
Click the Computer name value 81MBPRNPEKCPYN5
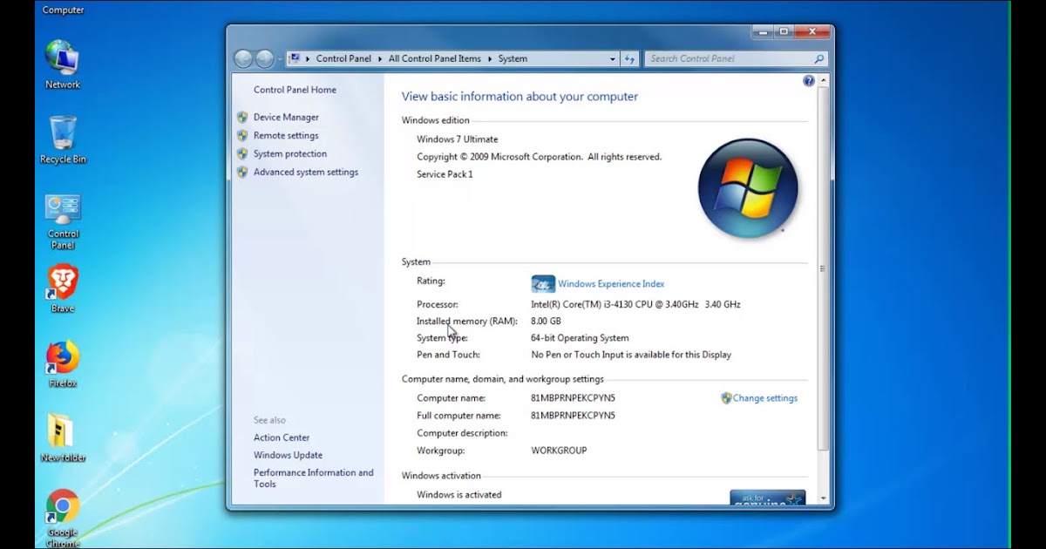click(x=573, y=398)
